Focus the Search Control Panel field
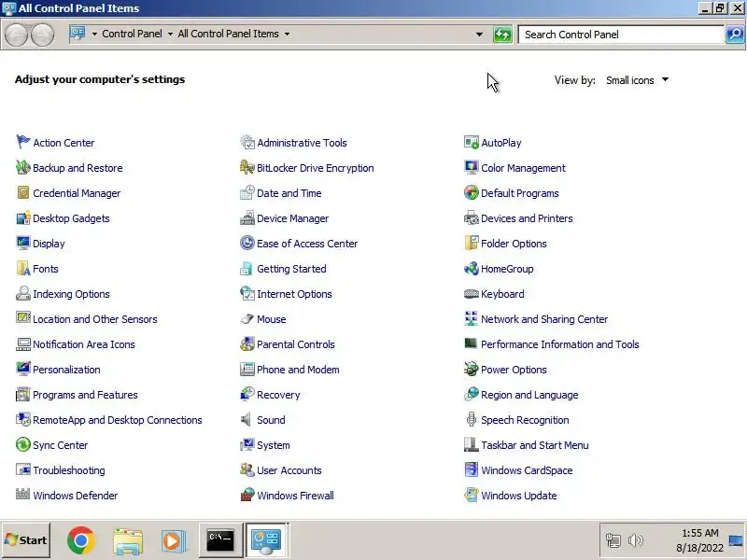747x560 pixels. [x=621, y=35]
